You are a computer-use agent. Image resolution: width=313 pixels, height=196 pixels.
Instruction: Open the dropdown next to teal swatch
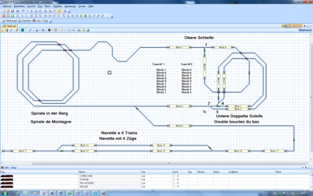26,30
